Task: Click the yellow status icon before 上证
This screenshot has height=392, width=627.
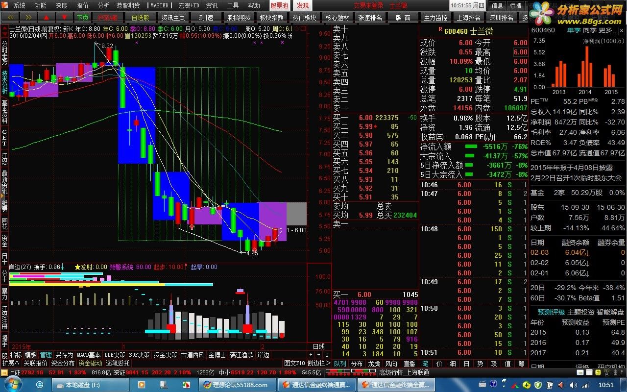Action: 4,372
